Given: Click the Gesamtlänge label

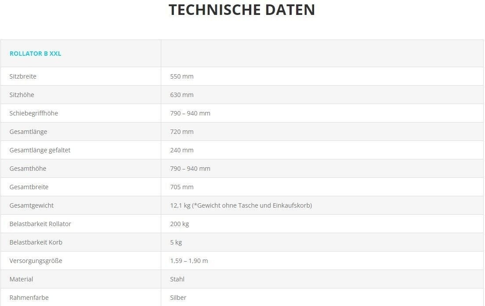Looking at the screenshot, I should click(x=28, y=132).
